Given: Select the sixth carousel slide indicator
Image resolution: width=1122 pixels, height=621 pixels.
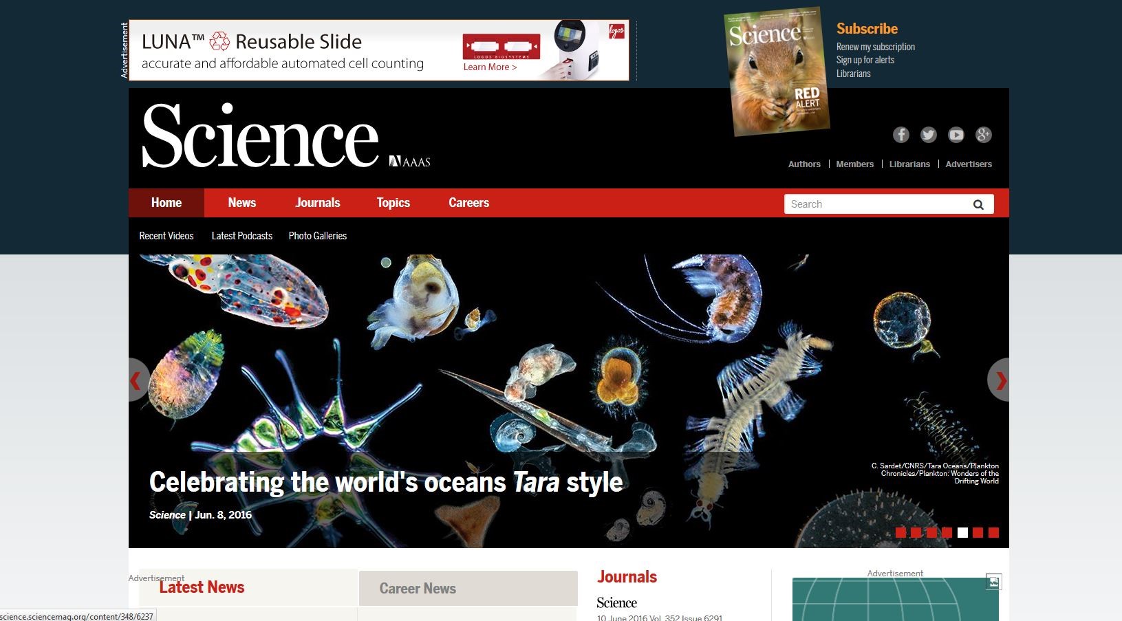Looking at the screenshot, I should coord(978,532).
